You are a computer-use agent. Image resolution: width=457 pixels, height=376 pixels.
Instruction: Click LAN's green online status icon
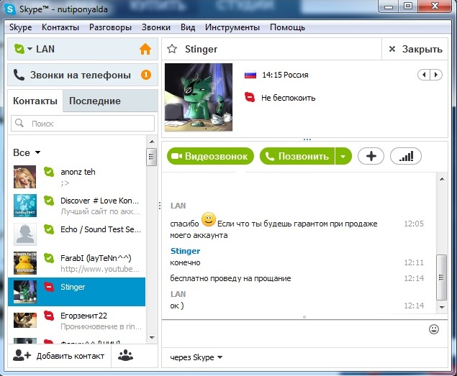tap(19, 49)
